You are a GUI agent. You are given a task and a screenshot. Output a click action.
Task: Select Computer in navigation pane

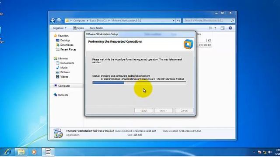point(62,86)
